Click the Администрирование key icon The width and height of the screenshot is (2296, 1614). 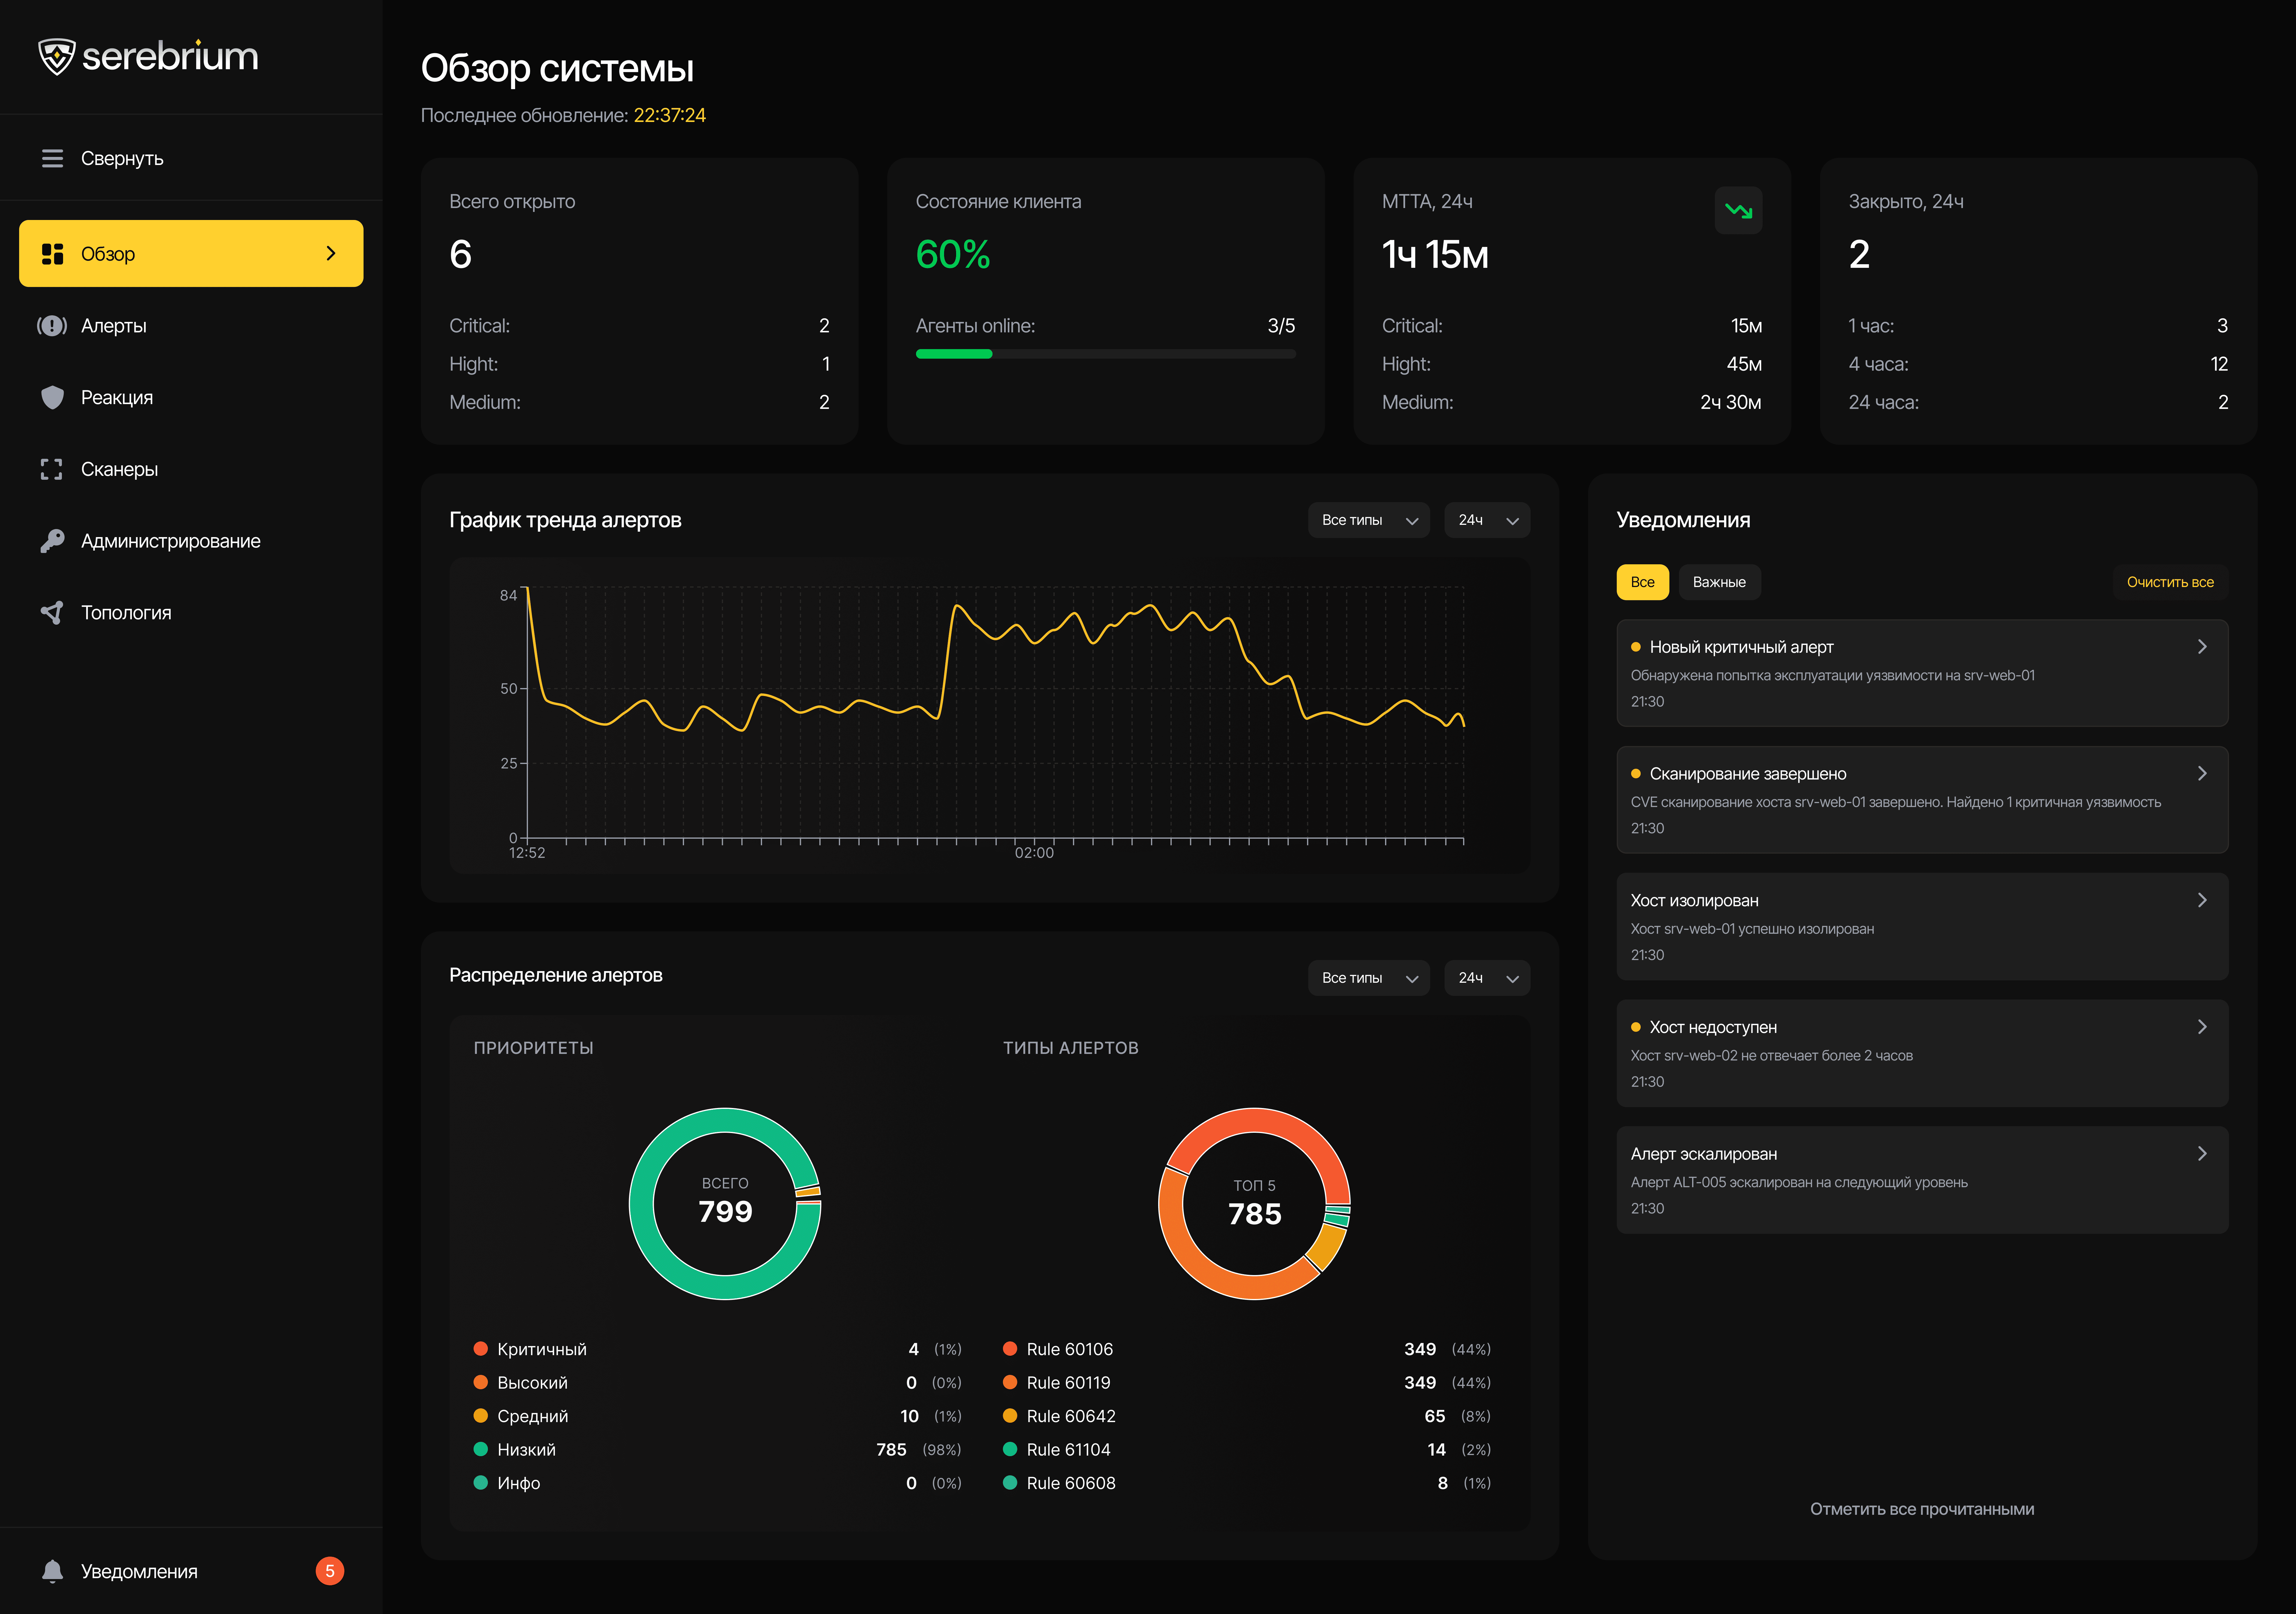click(52, 541)
